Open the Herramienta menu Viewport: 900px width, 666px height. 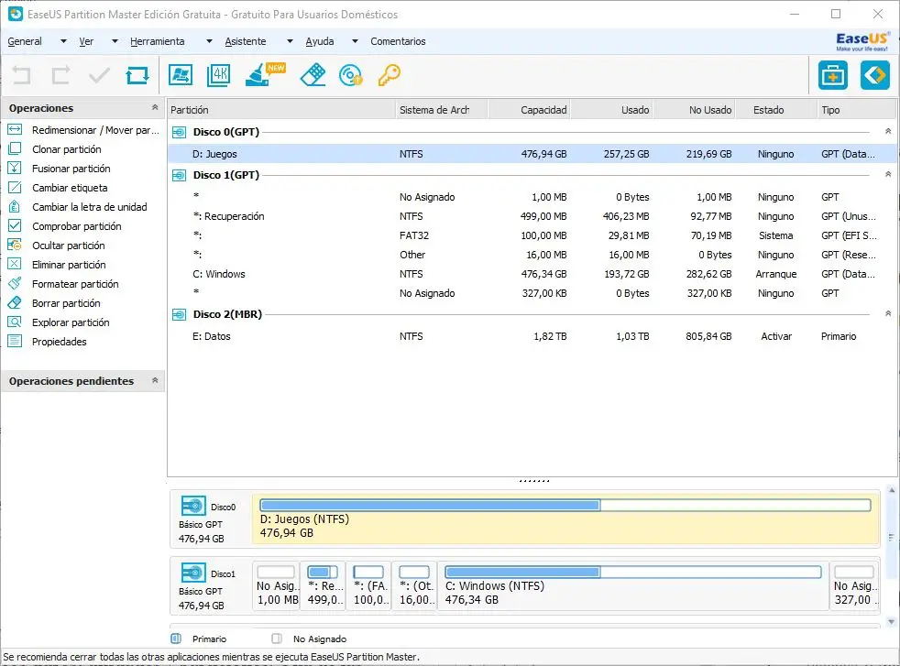158,41
